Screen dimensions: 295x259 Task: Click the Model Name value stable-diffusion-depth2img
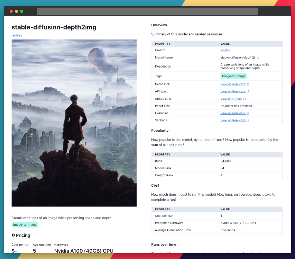[240, 57]
